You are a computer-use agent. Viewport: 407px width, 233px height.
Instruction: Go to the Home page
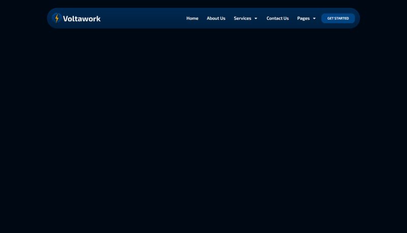192,18
